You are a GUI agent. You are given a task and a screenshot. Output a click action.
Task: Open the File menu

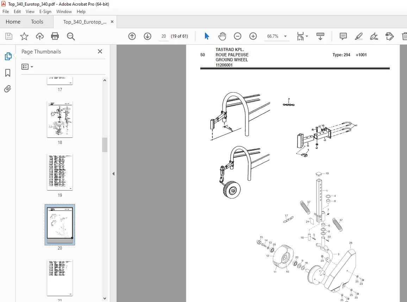[6, 11]
